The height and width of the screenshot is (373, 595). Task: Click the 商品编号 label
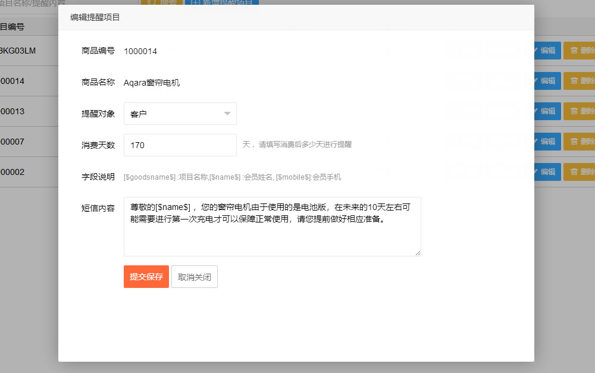(98, 51)
